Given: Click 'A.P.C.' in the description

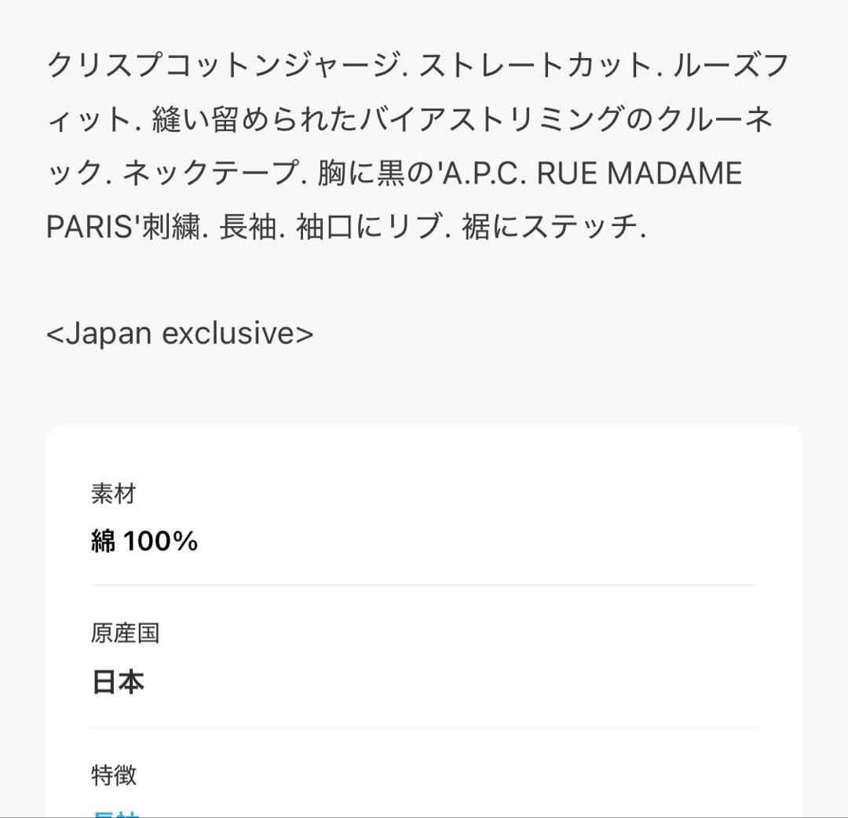Looking at the screenshot, I should (x=484, y=173).
